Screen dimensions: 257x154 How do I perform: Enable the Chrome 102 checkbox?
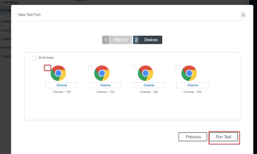[x=178, y=67]
